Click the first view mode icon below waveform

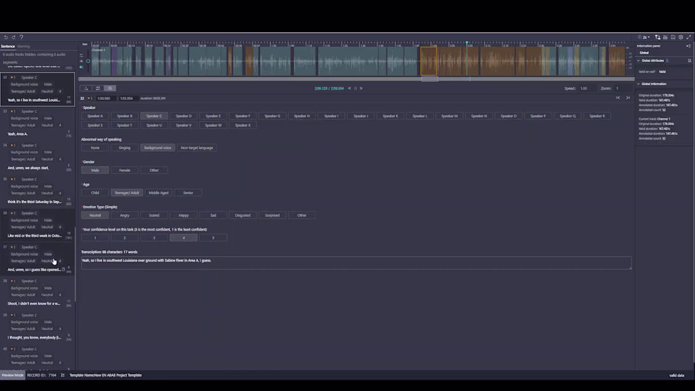click(x=86, y=88)
